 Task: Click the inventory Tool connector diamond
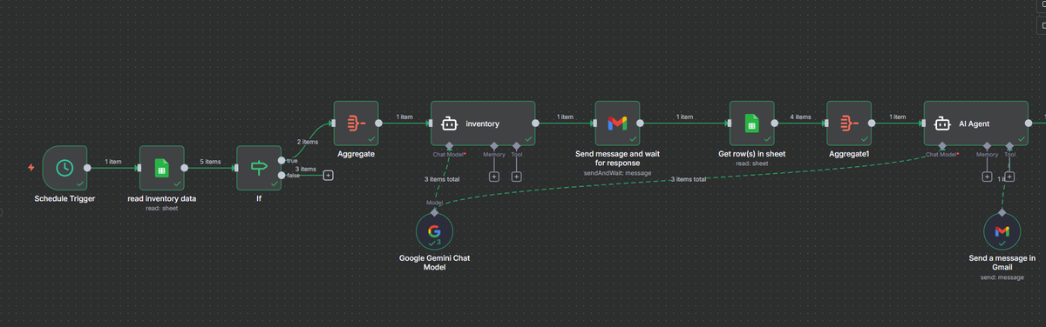(x=516, y=146)
